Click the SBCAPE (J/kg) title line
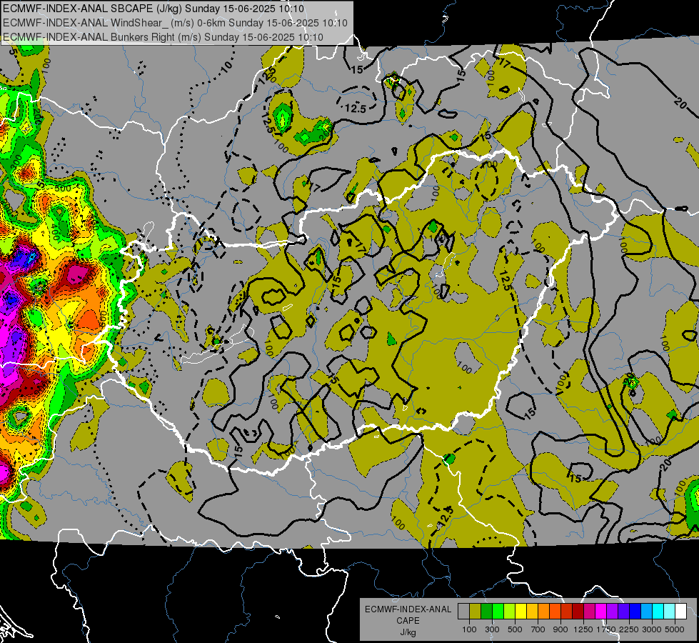Image resolution: width=699 pixels, height=643 pixels. click(154, 9)
